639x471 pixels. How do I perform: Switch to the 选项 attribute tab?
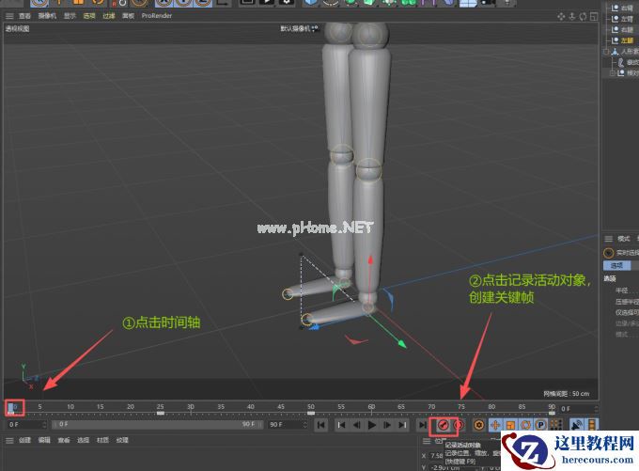(x=616, y=265)
